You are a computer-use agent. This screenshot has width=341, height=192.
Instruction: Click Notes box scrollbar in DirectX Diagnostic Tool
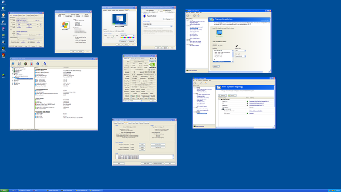coord(173,157)
